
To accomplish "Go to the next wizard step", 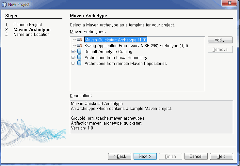I will [x=145, y=157].
